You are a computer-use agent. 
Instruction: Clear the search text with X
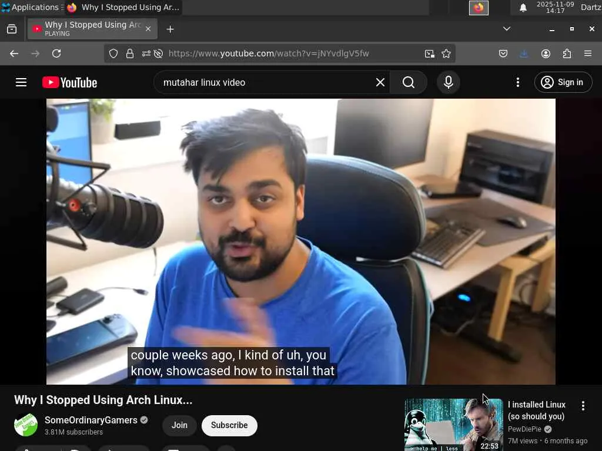point(380,82)
